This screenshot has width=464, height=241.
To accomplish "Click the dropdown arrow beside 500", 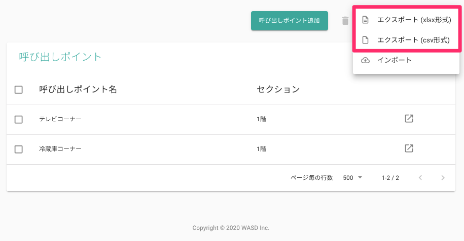I will click(x=360, y=177).
